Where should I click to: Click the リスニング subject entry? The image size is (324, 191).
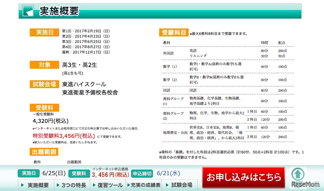(198, 56)
